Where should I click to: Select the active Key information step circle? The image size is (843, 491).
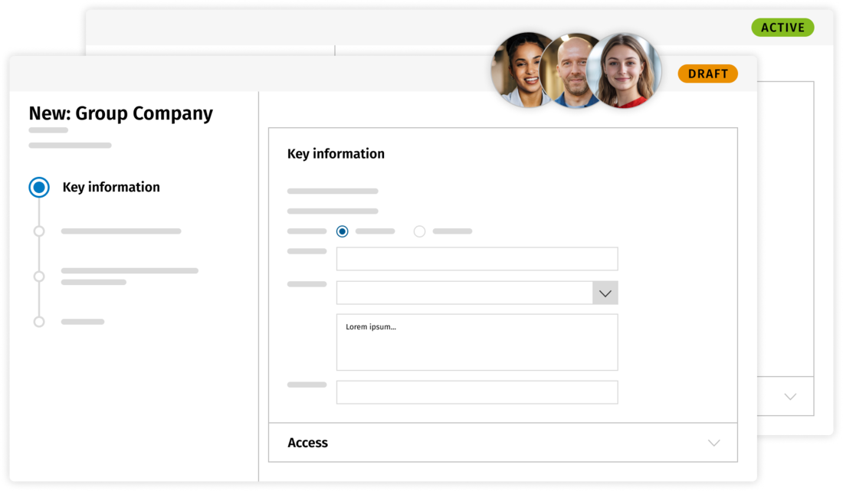[x=39, y=188]
